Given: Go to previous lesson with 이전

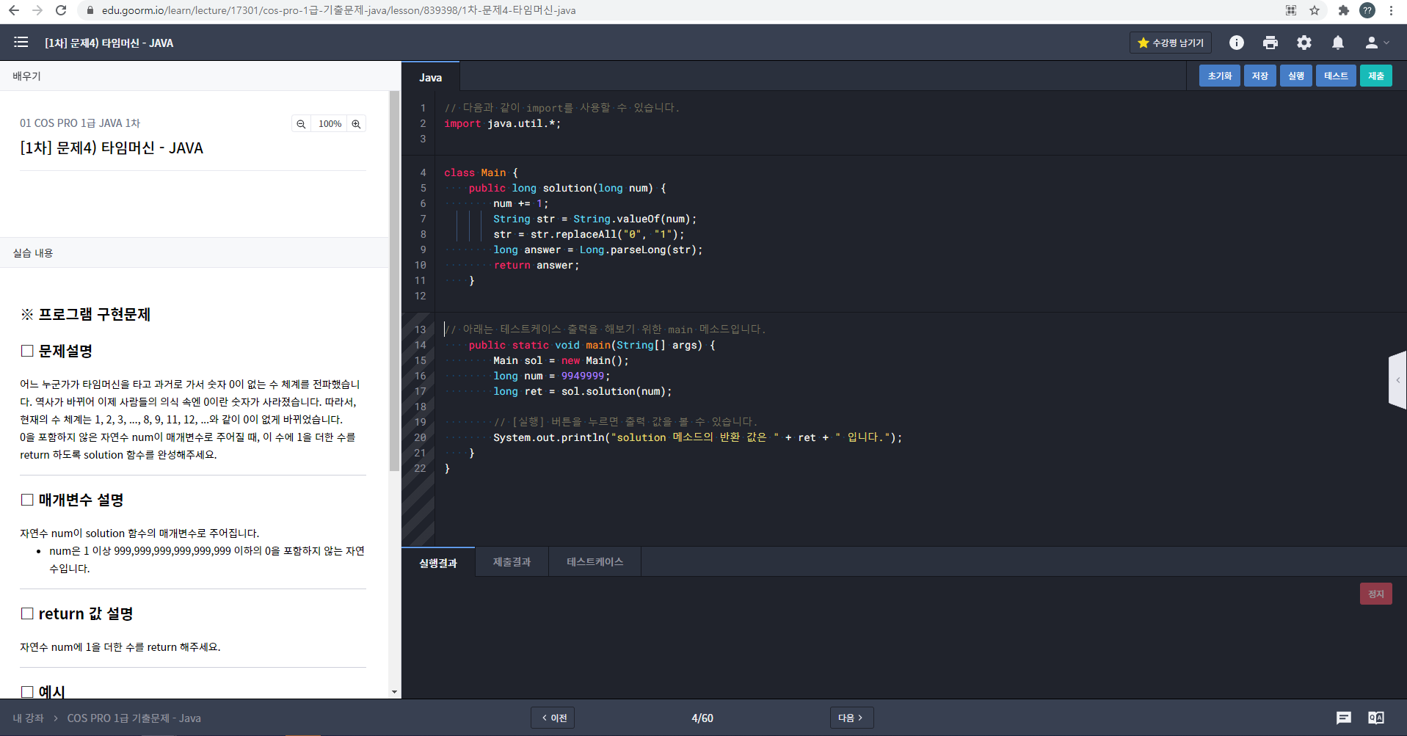Looking at the screenshot, I should pyautogui.click(x=553, y=718).
